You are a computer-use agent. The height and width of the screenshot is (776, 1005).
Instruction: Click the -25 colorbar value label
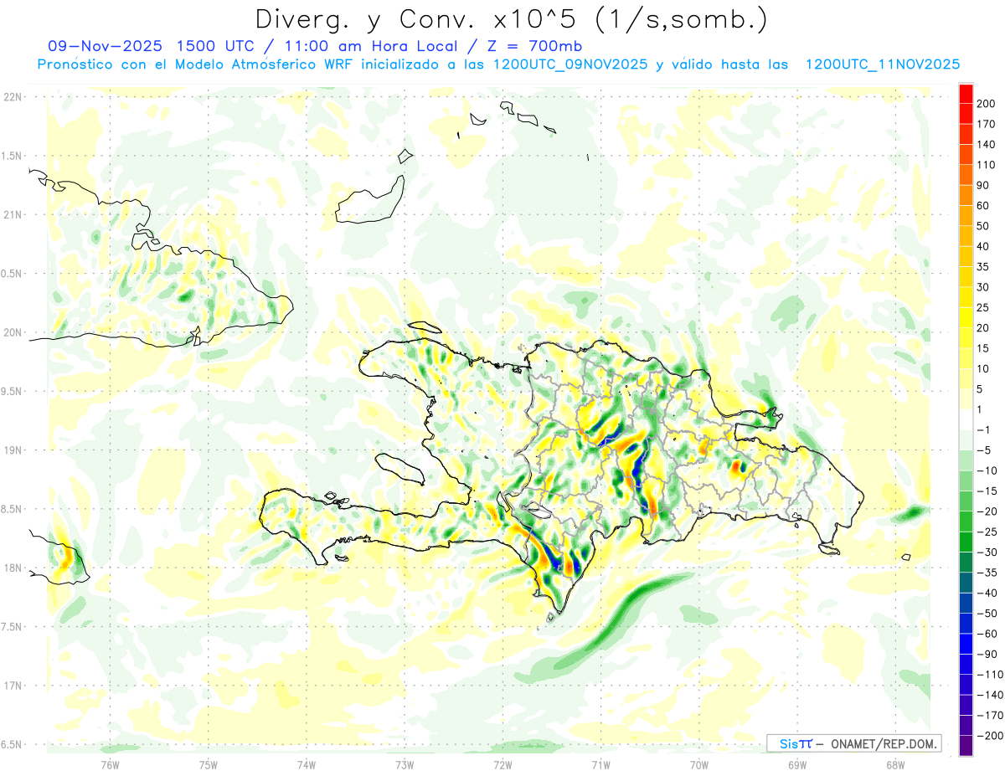click(x=986, y=532)
